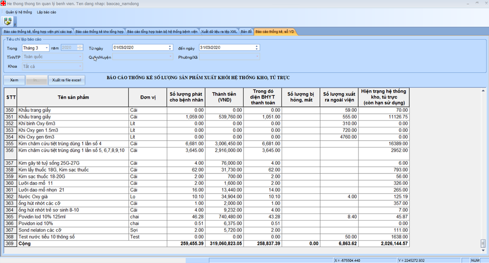Click the đến ngày date spinner arrows
489x263 pixels.
tap(257, 47)
